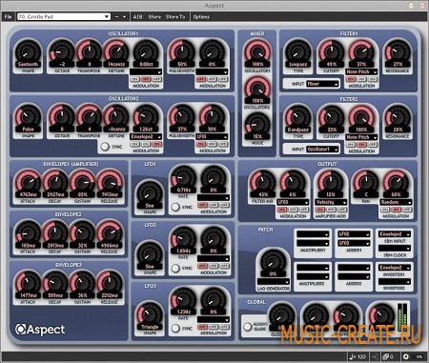Toggle the Always Glide button
The width and height of the screenshot is (429, 363).
click(248, 327)
